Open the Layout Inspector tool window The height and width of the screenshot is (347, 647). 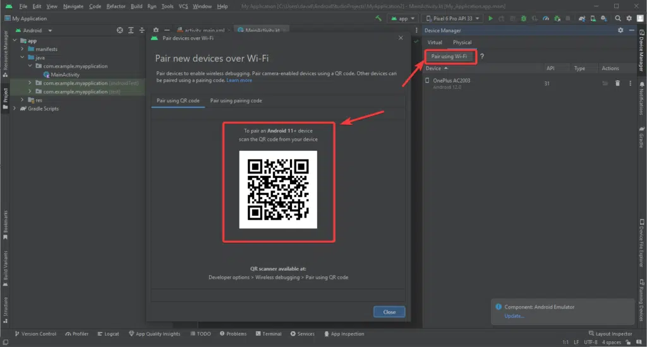610,334
